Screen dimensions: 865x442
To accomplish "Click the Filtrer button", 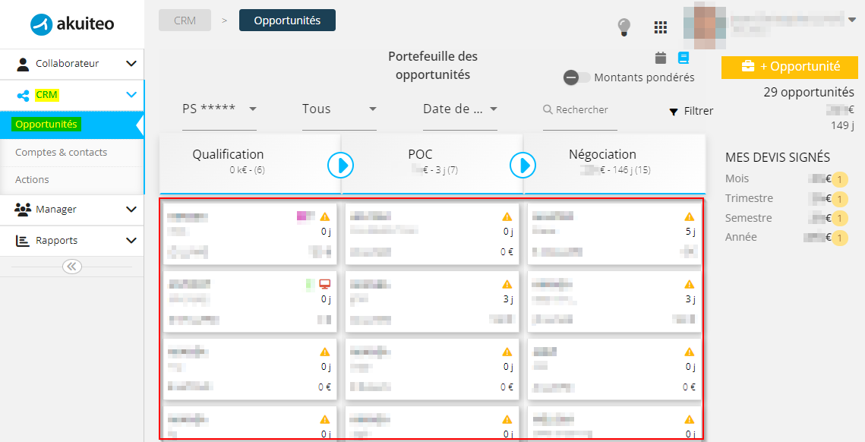I will point(691,111).
